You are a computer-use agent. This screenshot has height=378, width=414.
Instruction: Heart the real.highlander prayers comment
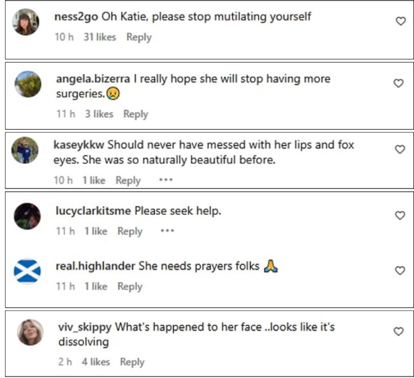tap(400, 271)
